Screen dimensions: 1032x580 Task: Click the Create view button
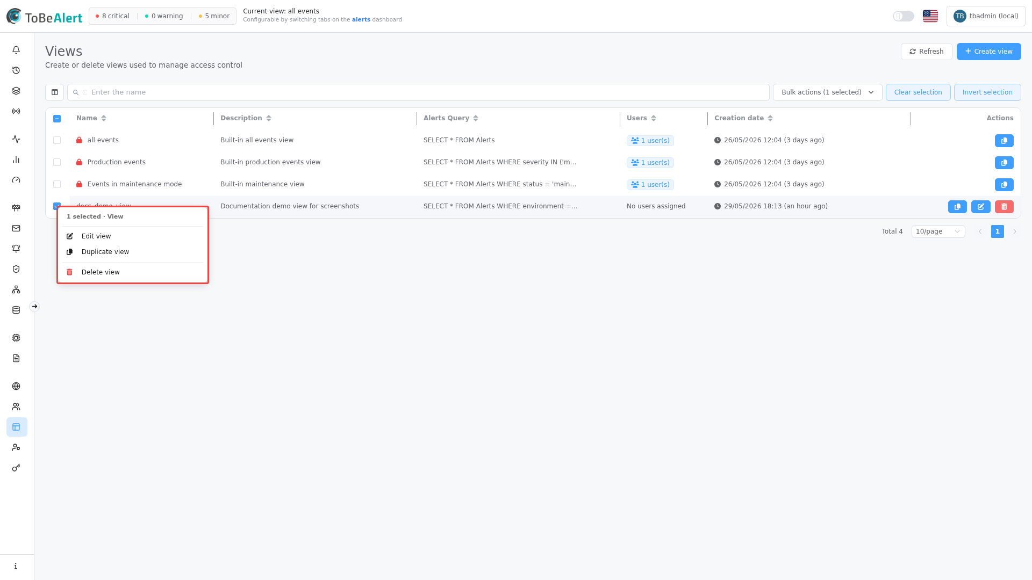989,52
